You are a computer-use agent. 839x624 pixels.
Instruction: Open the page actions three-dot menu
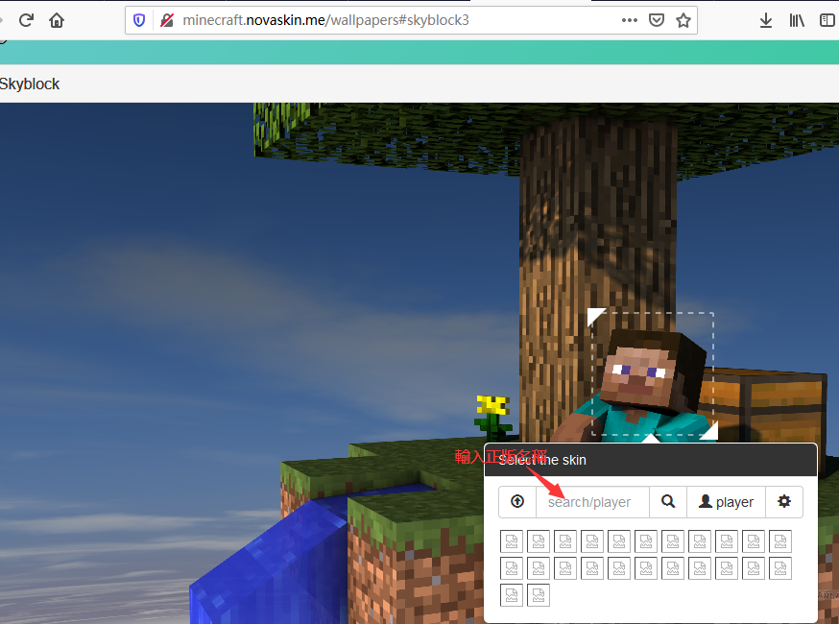point(630,20)
